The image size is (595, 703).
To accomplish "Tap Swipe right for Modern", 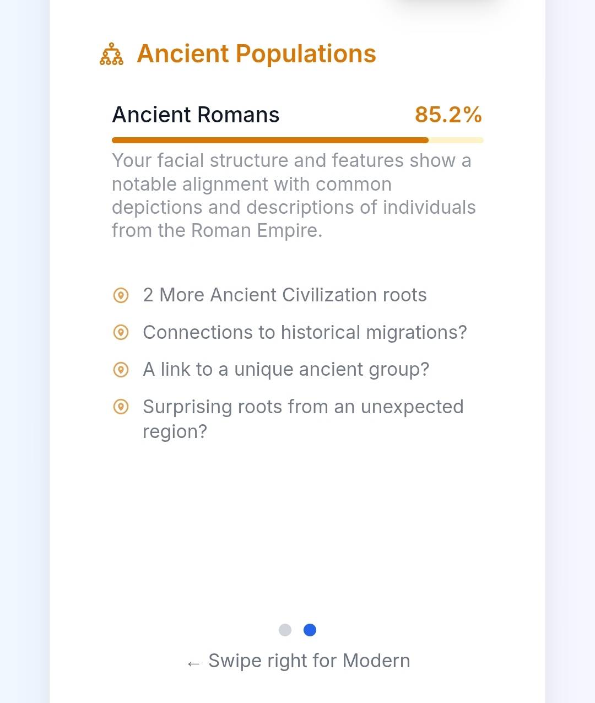I will pos(309,661).
